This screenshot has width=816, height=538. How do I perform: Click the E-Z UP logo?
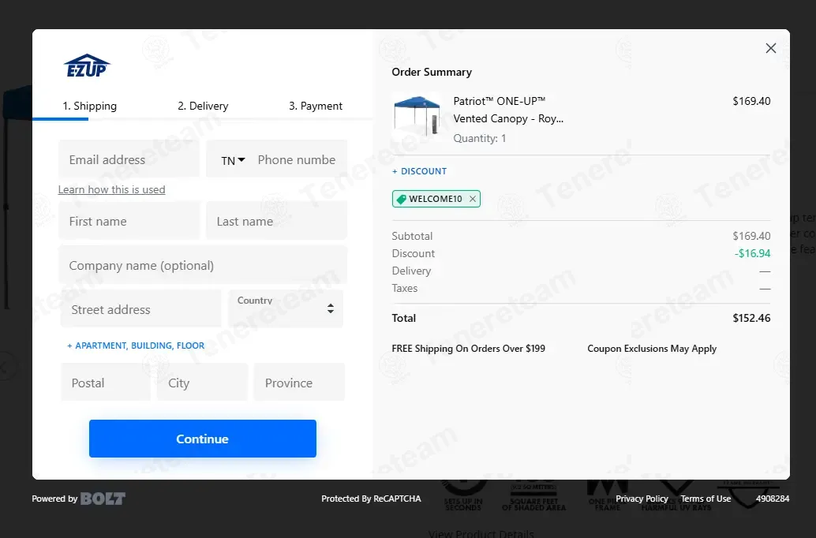pos(87,65)
